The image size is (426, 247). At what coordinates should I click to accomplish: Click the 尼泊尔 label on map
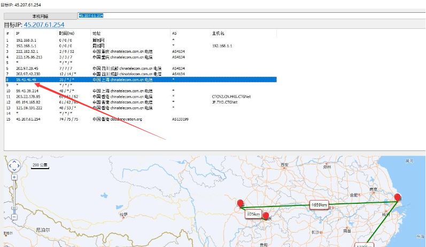coord(43,230)
